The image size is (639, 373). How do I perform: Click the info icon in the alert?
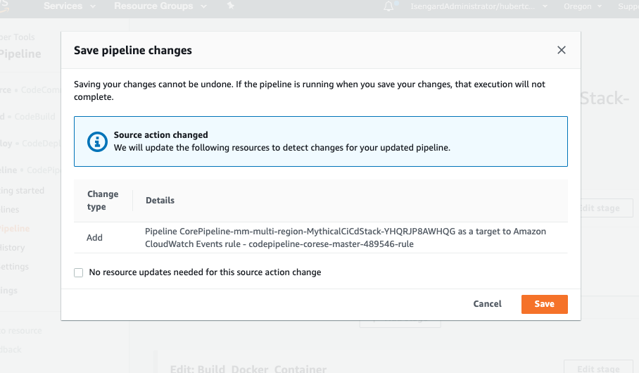(x=97, y=141)
